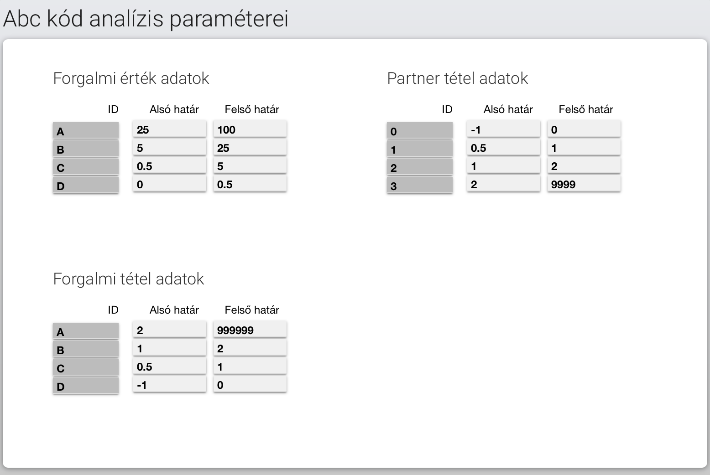Edit Forgalmi érték row C upper limit field

250,165
